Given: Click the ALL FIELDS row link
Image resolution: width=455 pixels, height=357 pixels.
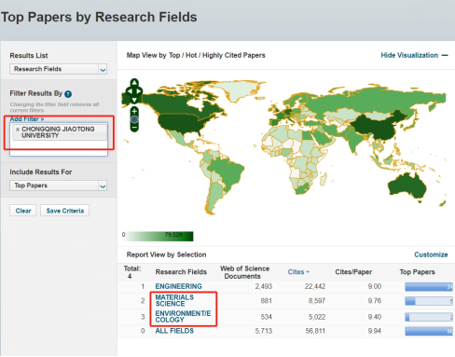Looking at the screenshot, I should point(174,331).
